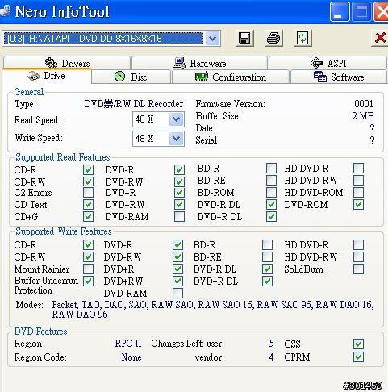Toggle BD-RE write checkbox

coord(267,256)
